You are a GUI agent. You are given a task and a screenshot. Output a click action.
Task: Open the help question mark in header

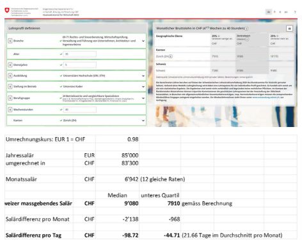(x=295, y=12)
